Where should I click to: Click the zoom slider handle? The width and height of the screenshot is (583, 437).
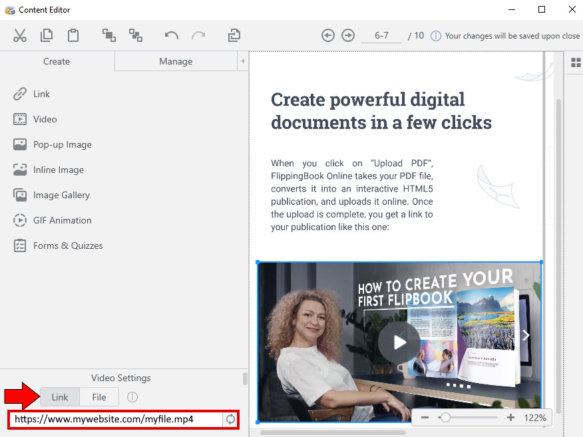coord(445,418)
